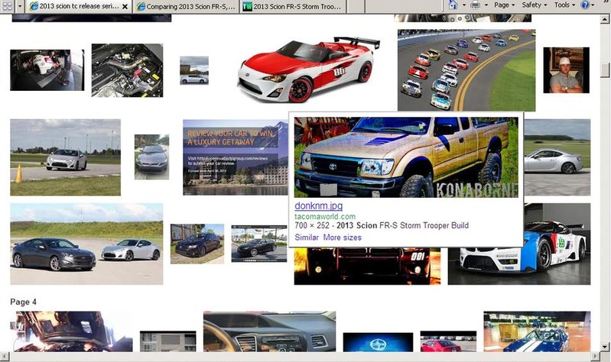Screen dimensions: 611x362
Task: Open the race cars on banked track image
Action: coord(466,70)
